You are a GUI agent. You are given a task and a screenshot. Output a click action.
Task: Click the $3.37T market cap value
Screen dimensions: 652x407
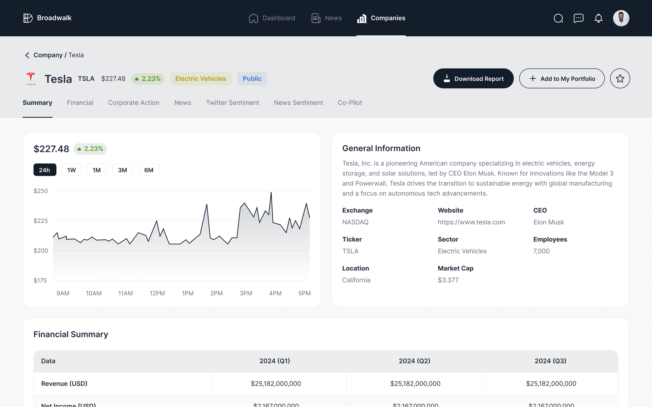tap(448, 280)
